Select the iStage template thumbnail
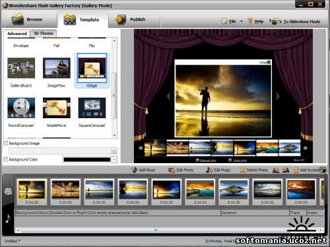The image size is (330, 247). 92,68
